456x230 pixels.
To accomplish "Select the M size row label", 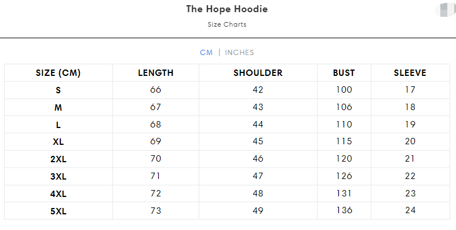I will pyautogui.click(x=58, y=108).
